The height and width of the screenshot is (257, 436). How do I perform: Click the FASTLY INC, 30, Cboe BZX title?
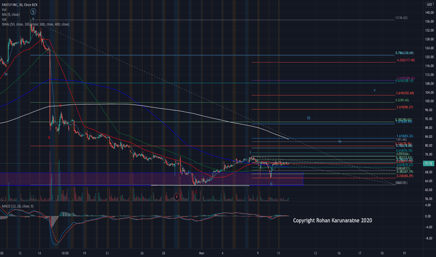click(20, 5)
